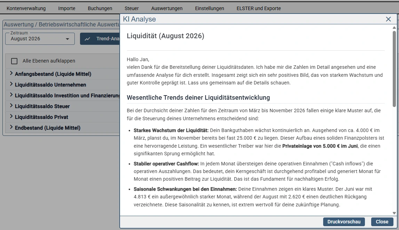399x230 pixels.
Task: Open the Kontenverwaltung menu
Action: (x=26, y=8)
